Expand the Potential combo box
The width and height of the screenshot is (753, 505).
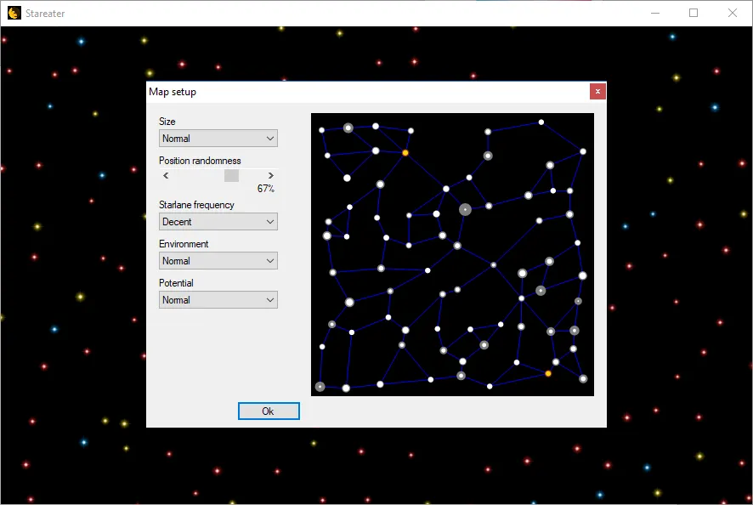point(218,300)
